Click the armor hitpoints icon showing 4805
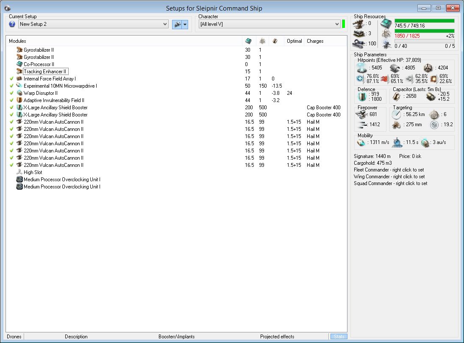Viewport: 464px width, 343px height. pos(395,68)
